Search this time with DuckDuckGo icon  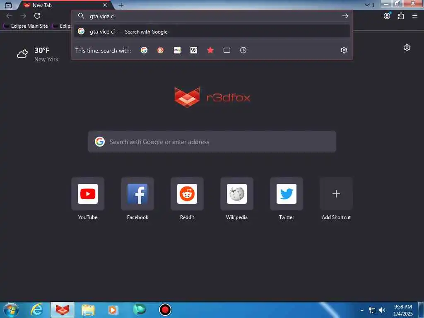point(161,50)
